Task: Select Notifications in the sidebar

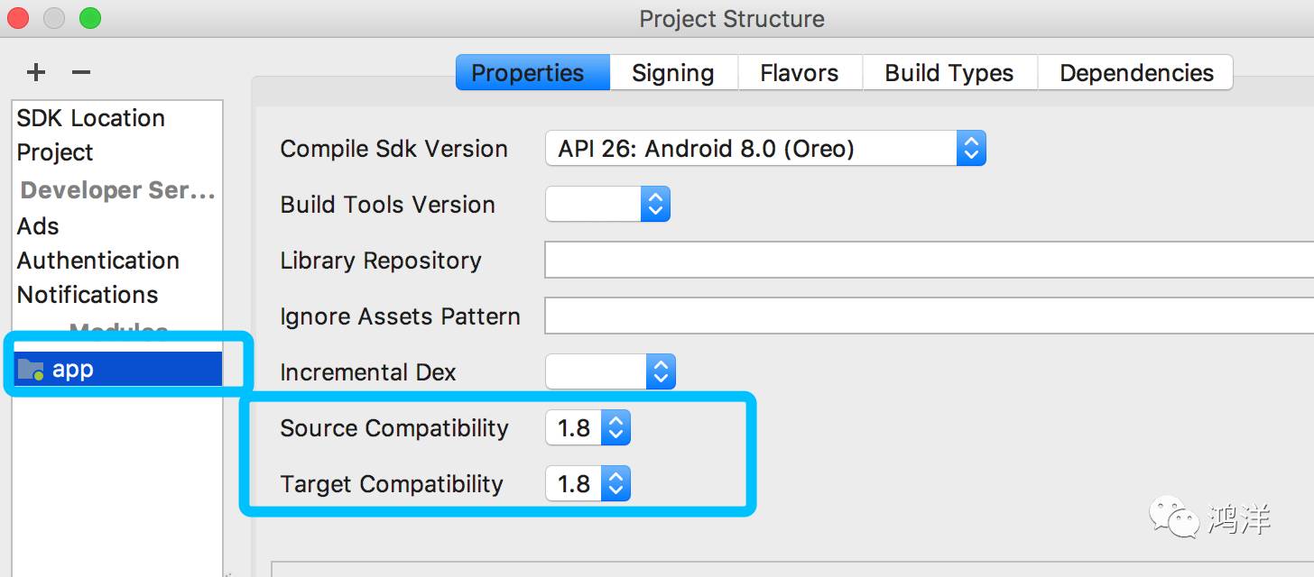Action: click(x=88, y=295)
